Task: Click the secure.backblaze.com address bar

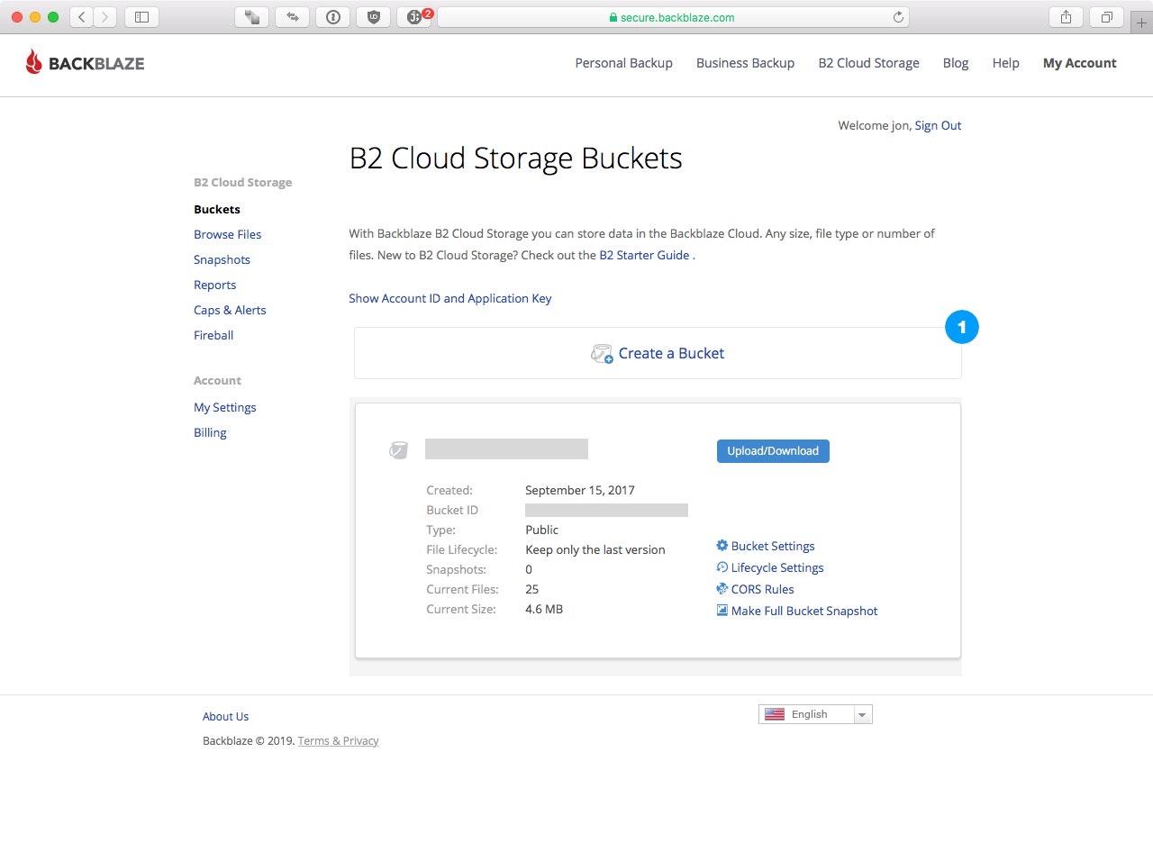Action: click(673, 17)
